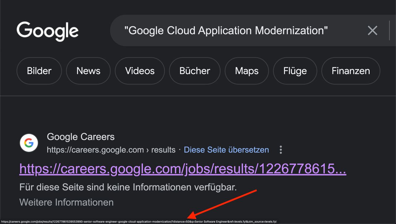Click the "Google Careers" site name
The width and height of the screenshot is (396, 224).
[81, 137]
